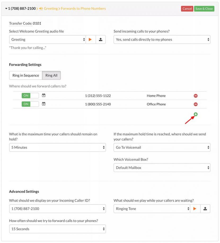
Task: Click the speaker icon beside Greeting breadcrumb
Action: 40,8
